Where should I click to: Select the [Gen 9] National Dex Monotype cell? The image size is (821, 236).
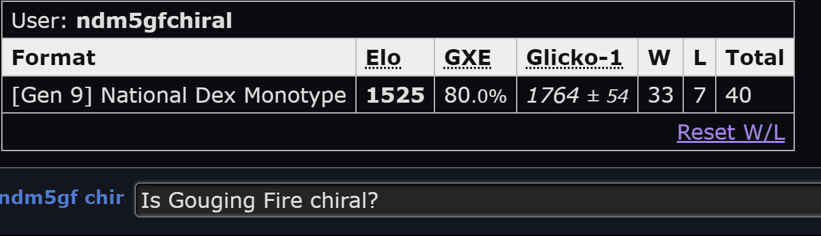(x=179, y=95)
